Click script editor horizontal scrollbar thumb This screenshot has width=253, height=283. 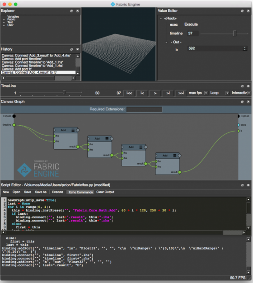pyautogui.click(x=232, y=233)
